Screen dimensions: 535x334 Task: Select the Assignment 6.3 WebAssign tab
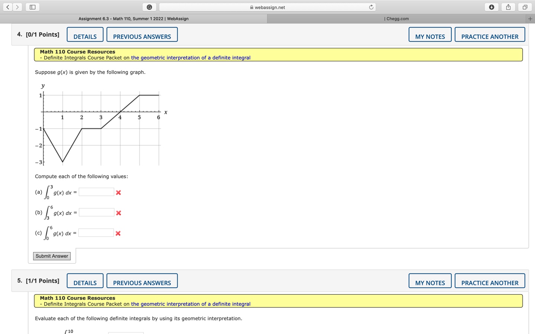coord(133,18)
